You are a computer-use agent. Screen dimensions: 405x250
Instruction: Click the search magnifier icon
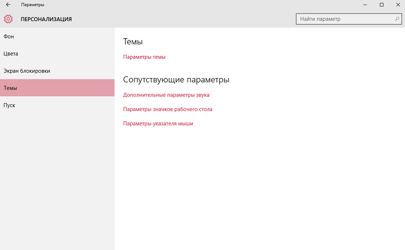point(397,19)
